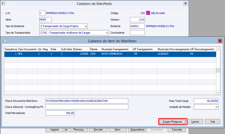This screenshot has width=225, height=134.
Task: Click the 152566 number cell
Action: tap(81, 54)
